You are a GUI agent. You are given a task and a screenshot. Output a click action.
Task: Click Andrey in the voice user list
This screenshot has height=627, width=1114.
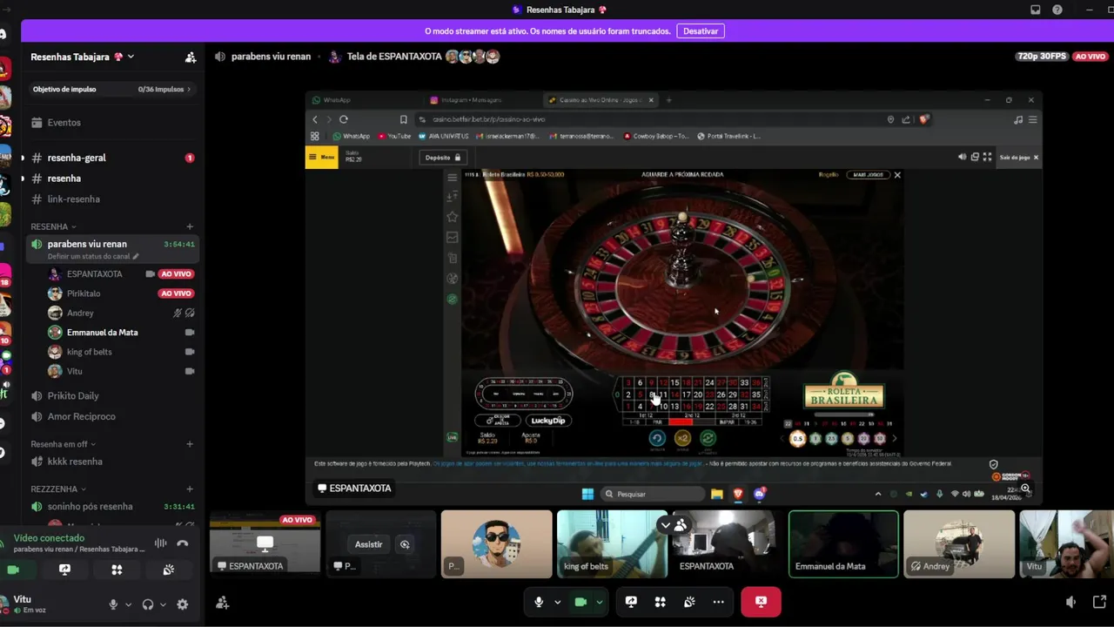click(80, 313)
